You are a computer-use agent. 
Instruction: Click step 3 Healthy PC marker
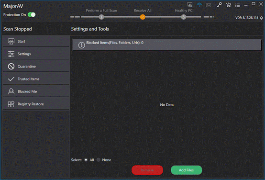click(x=183, y=17)
